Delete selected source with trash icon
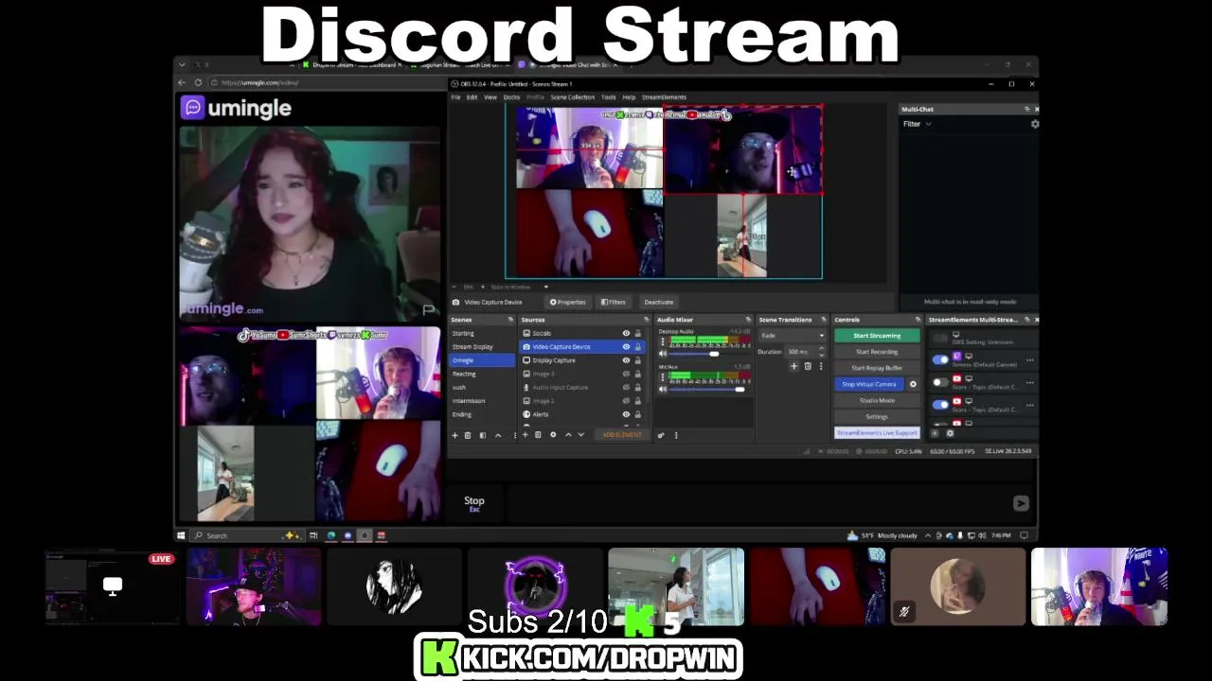Screen dimensions: 1212x681 tap(538, 435)
